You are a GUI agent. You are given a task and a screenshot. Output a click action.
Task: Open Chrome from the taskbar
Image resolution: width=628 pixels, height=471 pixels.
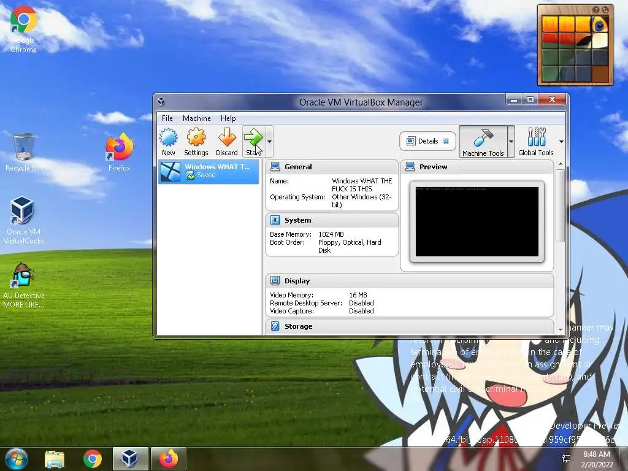click(93, 459)
